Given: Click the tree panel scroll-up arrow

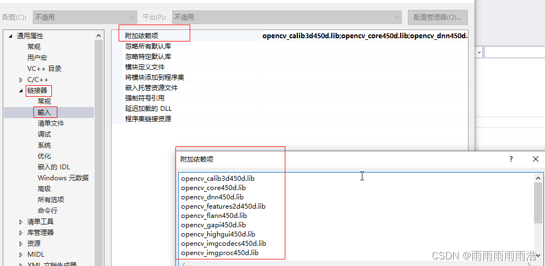Looking at the screenshot, I should point(99,36).
